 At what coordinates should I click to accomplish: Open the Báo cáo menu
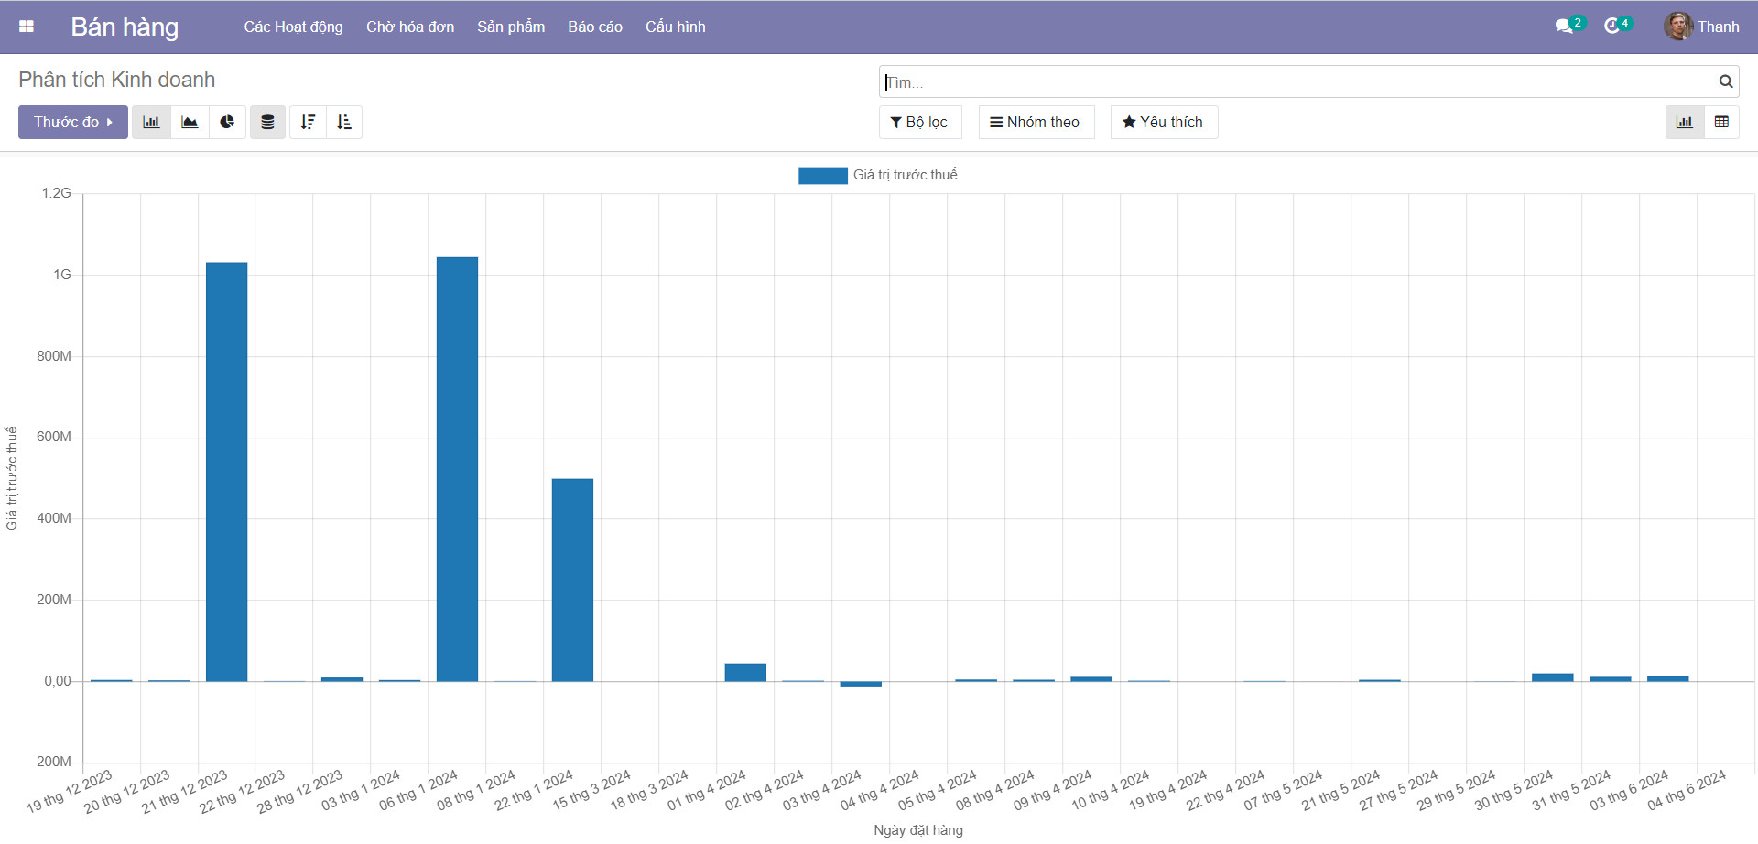(x=594, y=27)
